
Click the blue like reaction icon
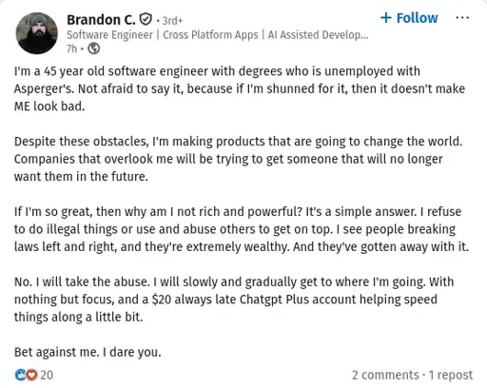(x=20, y=375)
